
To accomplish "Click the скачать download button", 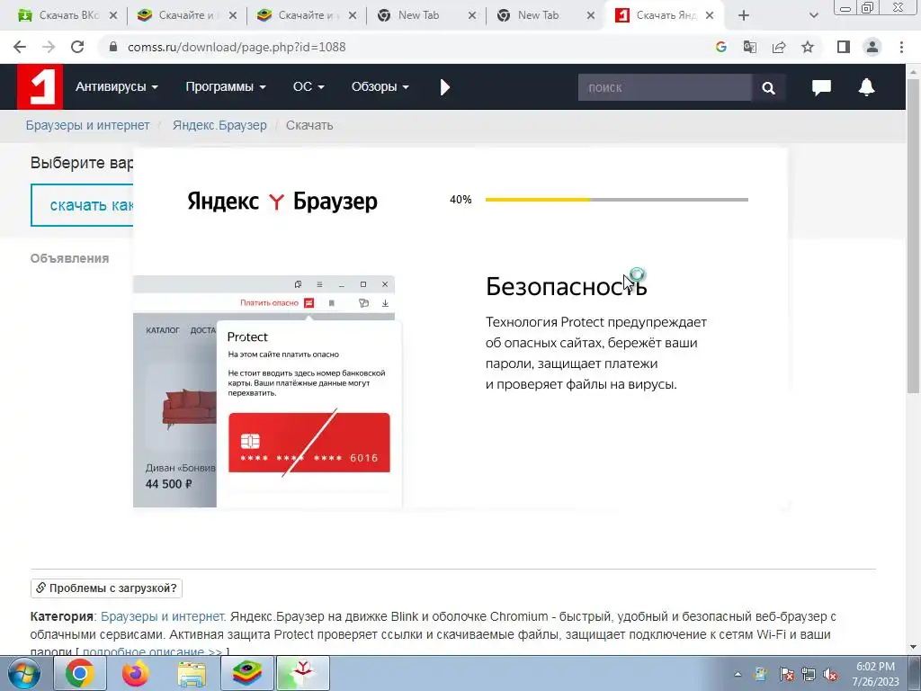I will (82, 204).
